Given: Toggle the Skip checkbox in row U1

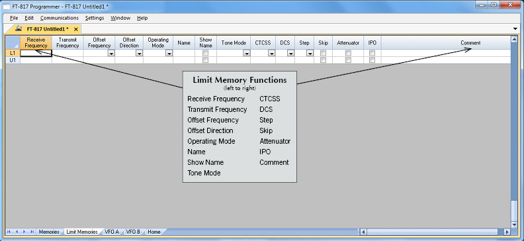Looking at the screenshot, I should (323, 60).
